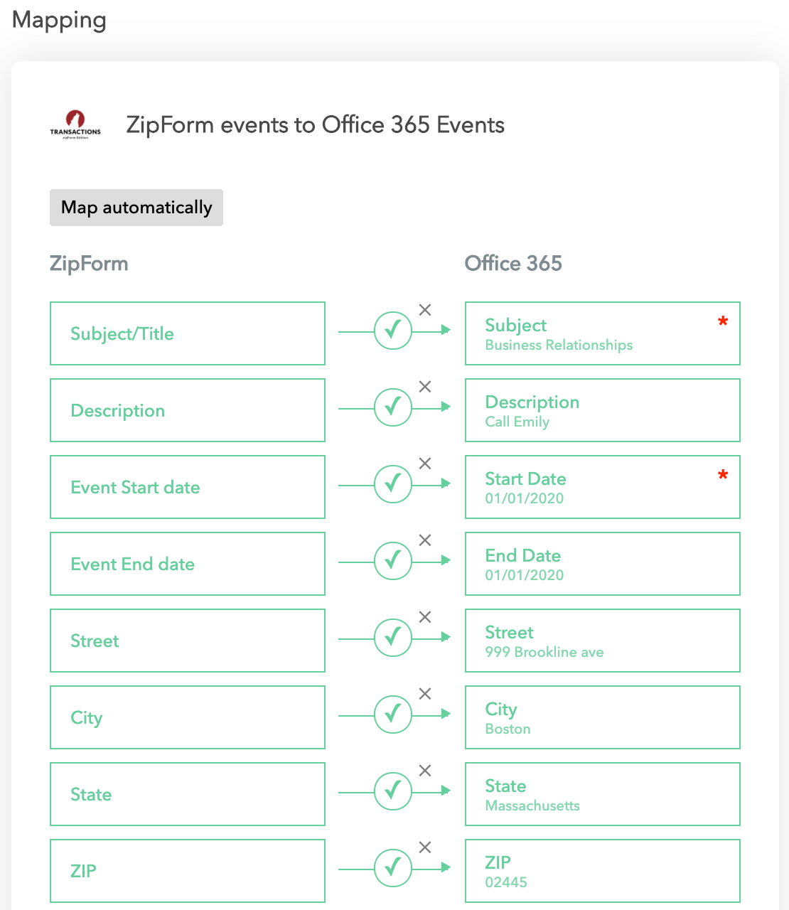Select the Office 365 State Massachusetts box
This screenshot has width=789, height=910.
pos(603,794)
